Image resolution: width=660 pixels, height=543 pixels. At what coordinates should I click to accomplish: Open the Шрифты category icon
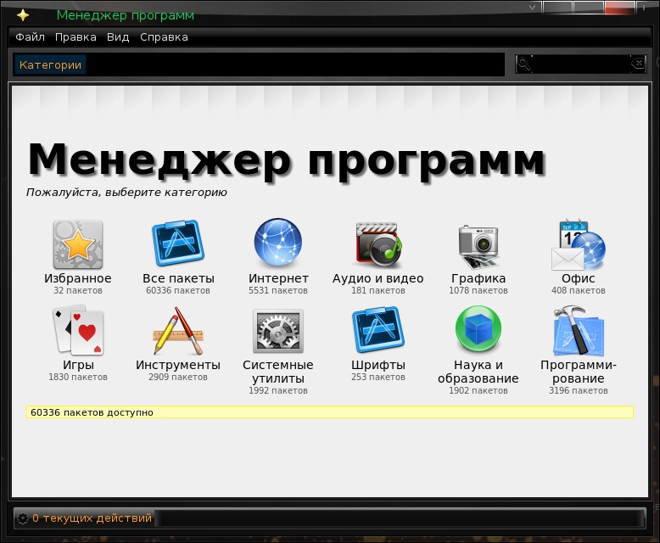click(x=378, y=329)
